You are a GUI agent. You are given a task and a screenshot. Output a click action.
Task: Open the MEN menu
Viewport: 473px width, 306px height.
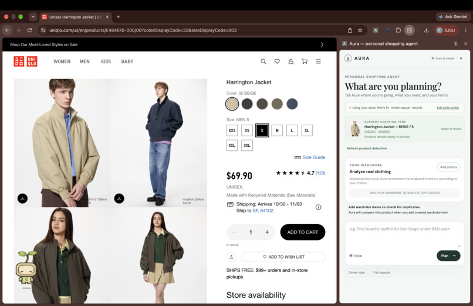(x=85, y=61)
